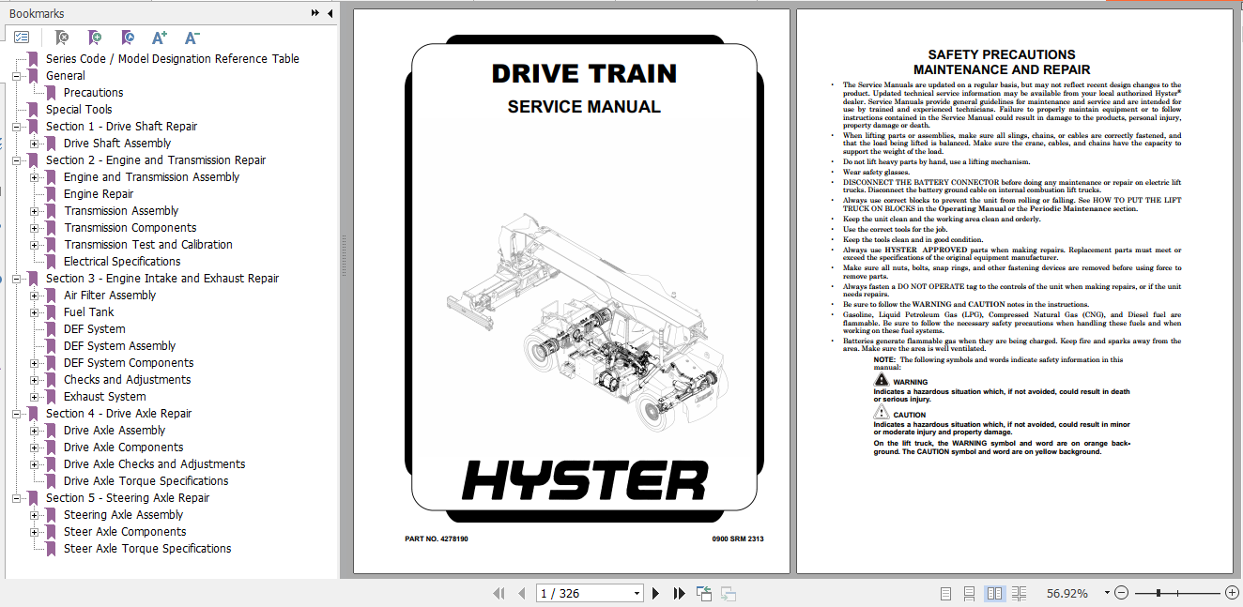Select single page view layout icon
This screenshot has height=607, width=1243.
click(x=945, y=593)
